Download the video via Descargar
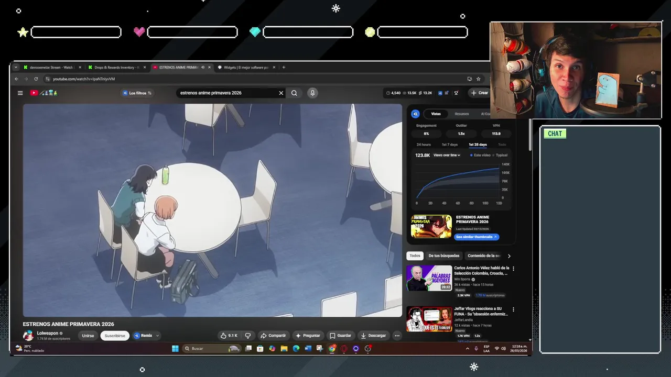This screenshot has width=671, height=377. coord(373,336)
